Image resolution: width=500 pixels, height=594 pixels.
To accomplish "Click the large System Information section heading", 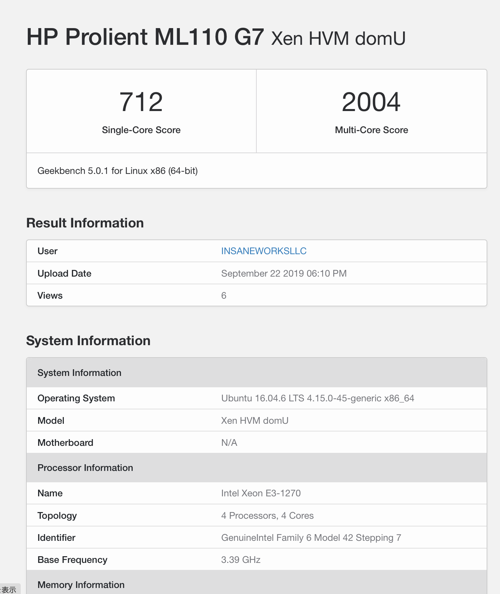I will pos(88,341).
